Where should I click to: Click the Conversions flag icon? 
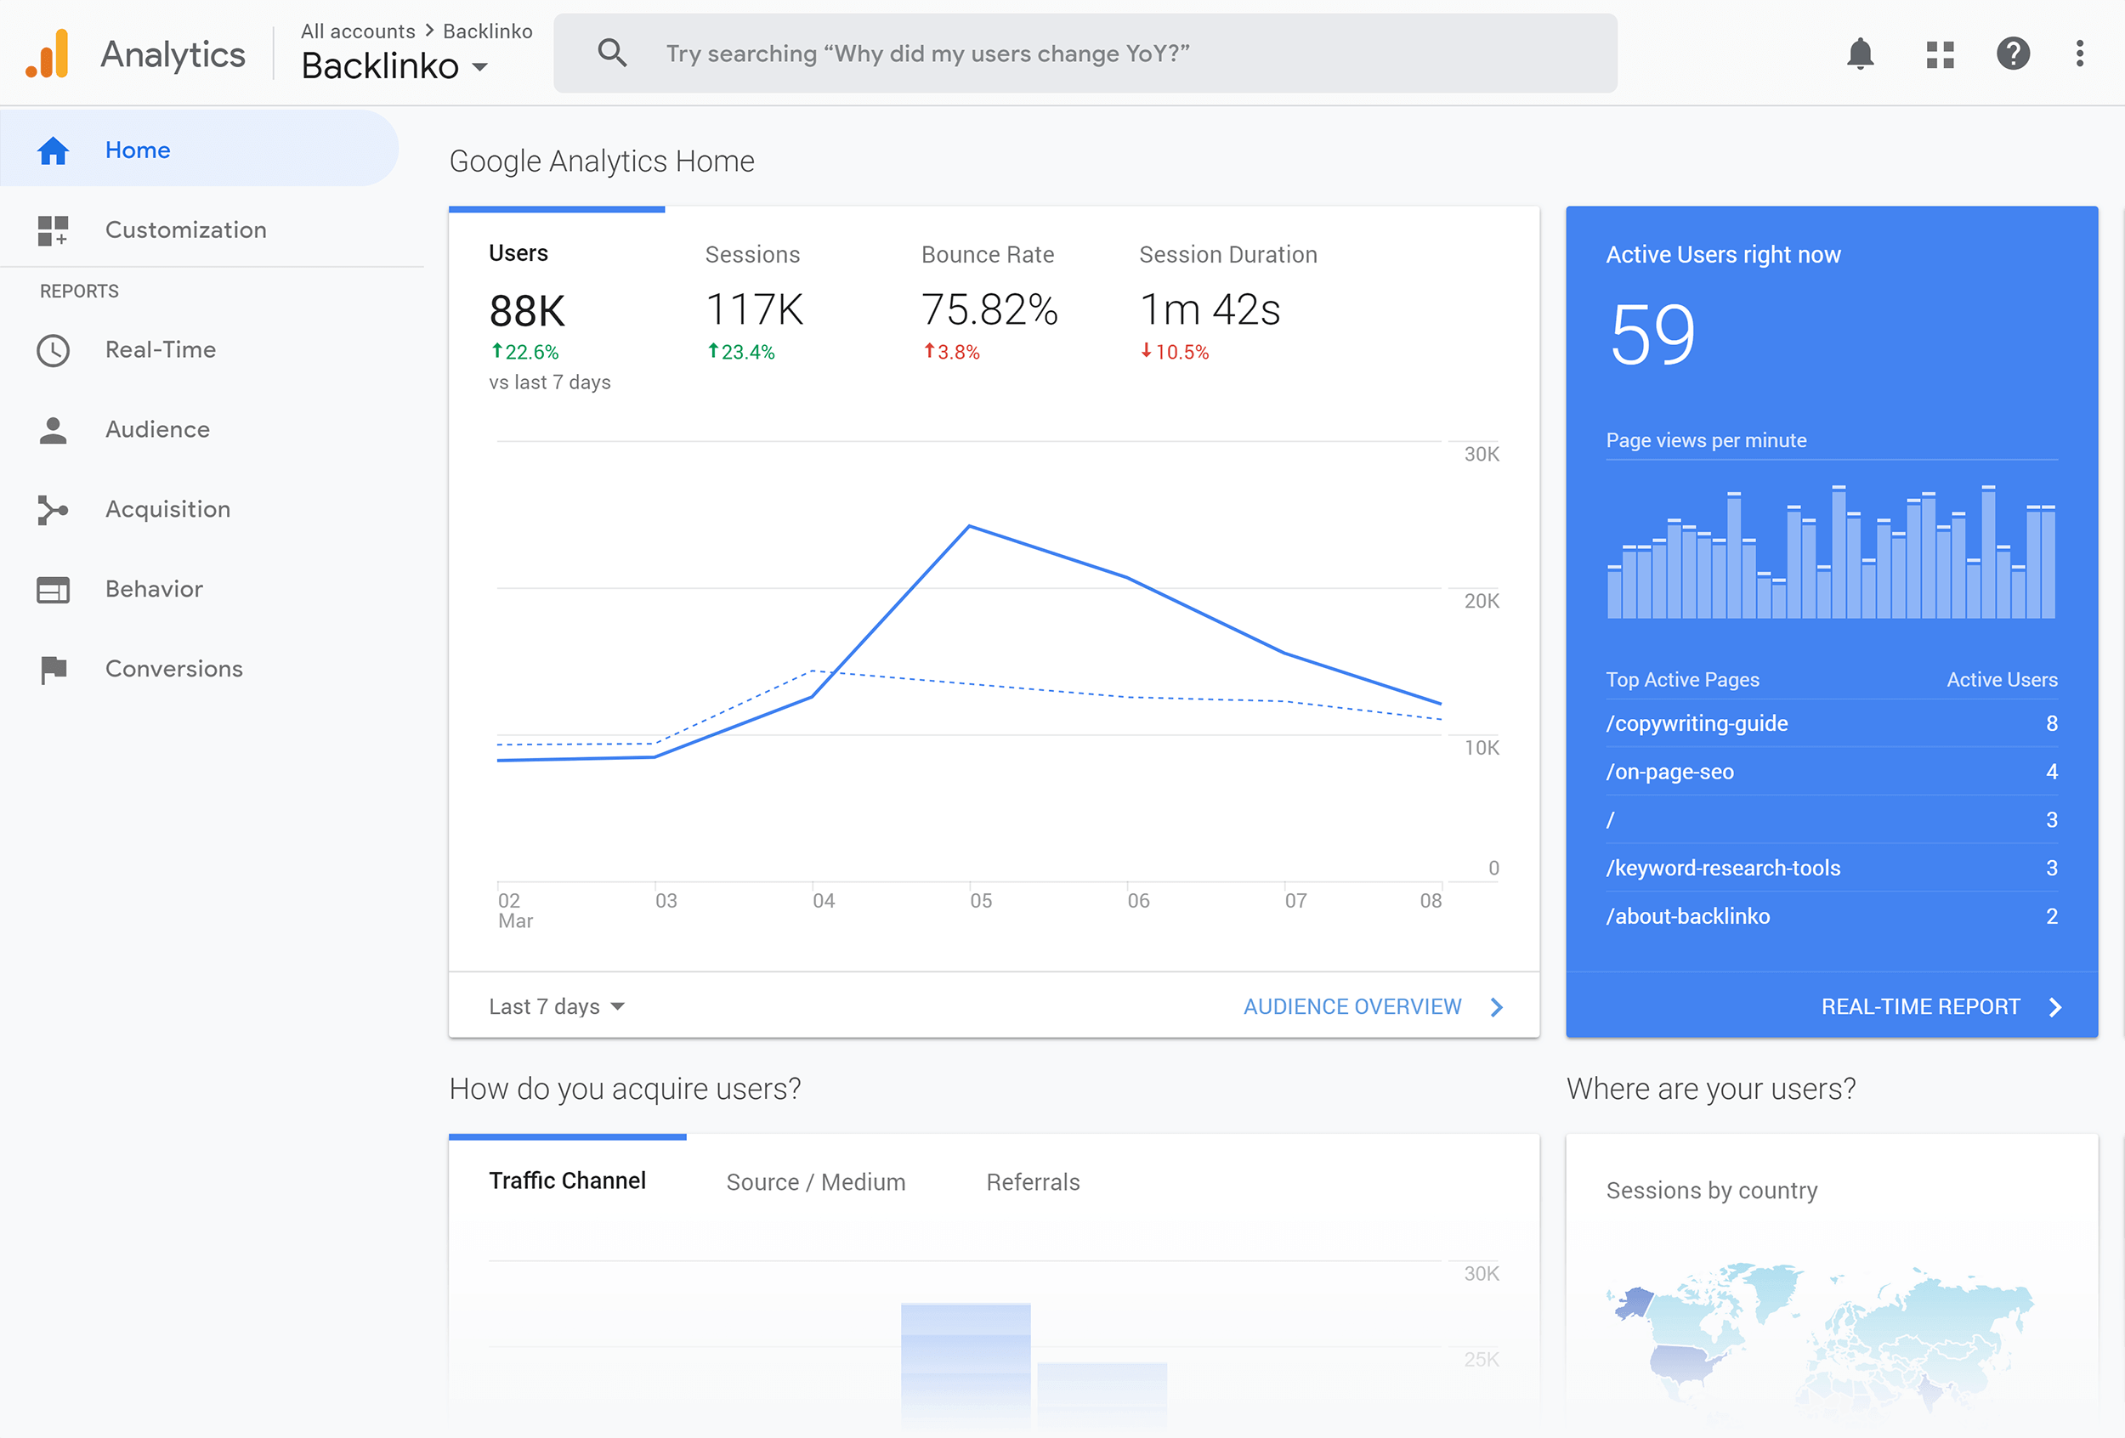(53, 669)
